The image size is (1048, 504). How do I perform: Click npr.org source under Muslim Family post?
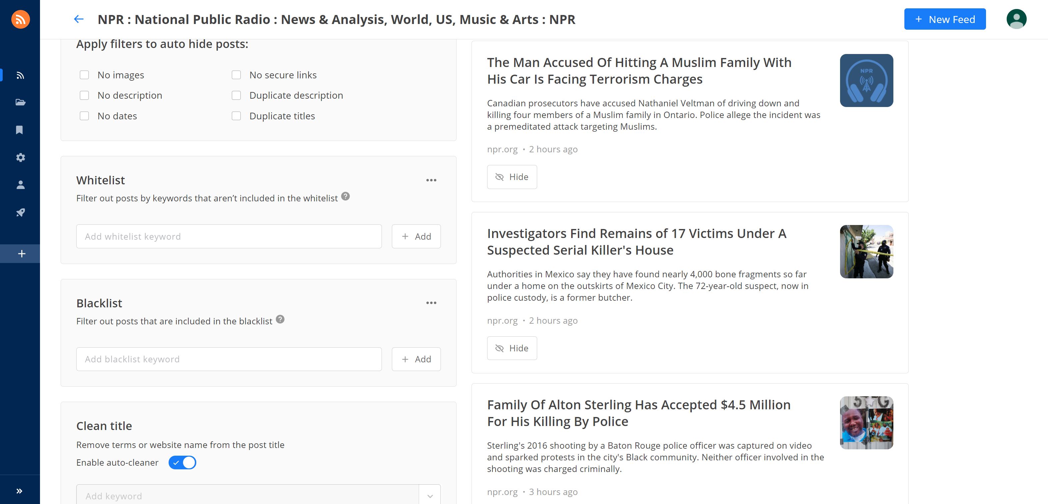click(502, 149)
